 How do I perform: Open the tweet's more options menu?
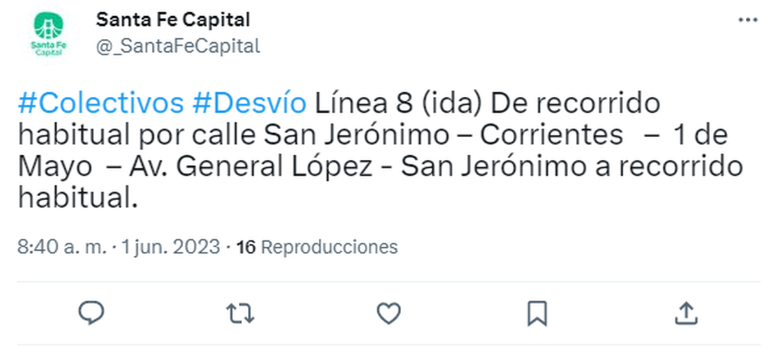tap(748, 20)
